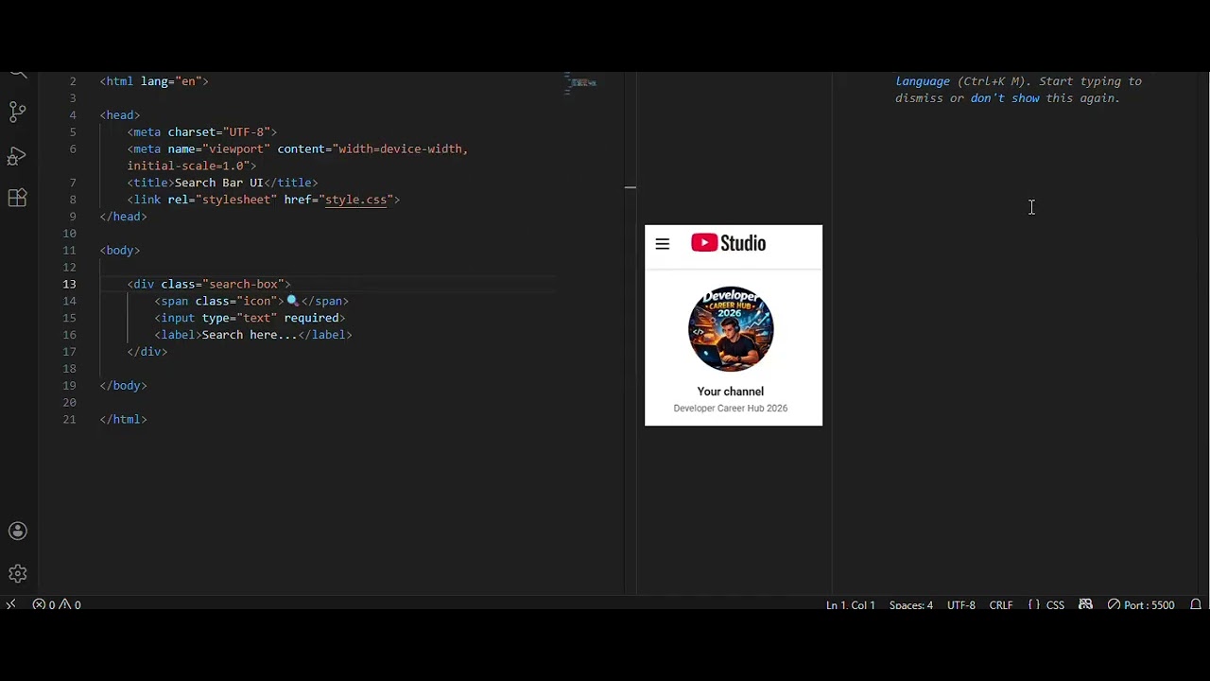Click Ln 1, Col 1 cursor position
The height and width of the screenshot is (681, 1210).
[850, 604]
